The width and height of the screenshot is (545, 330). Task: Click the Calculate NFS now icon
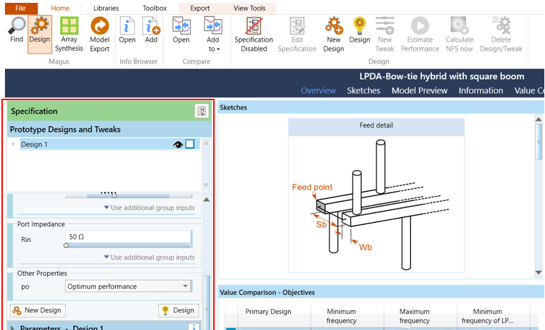coord(460,26)
